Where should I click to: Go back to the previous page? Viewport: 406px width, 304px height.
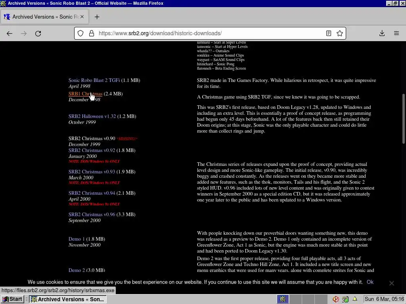[10, 33]
